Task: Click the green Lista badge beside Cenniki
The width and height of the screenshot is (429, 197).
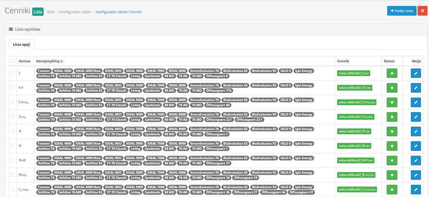Action: 38,12
